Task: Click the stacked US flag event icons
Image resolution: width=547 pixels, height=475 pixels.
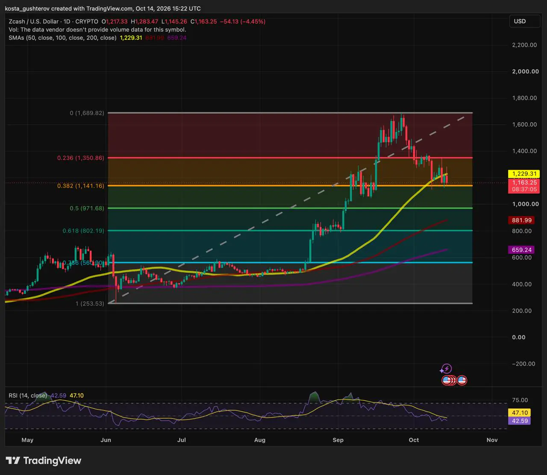Action: pyautogui.click(x=449, y=380)
